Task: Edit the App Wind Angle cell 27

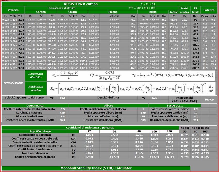Action: pyautogui.click(x=89, y=131)
